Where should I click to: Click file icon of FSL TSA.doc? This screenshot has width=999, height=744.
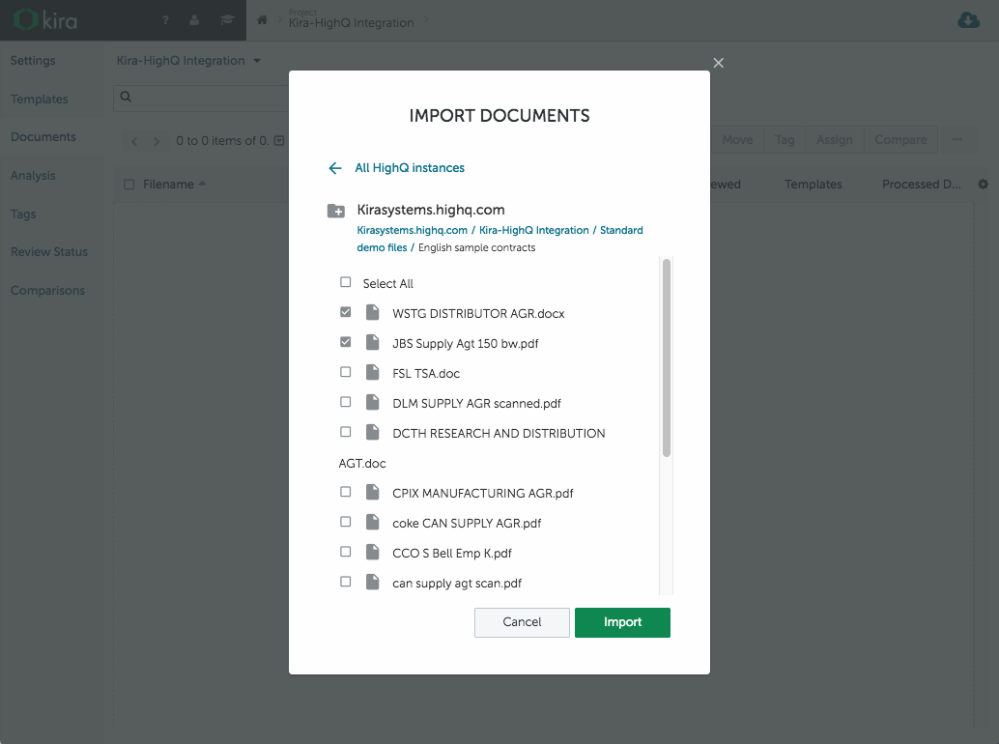pyautogui.click(x=373, y=372)
